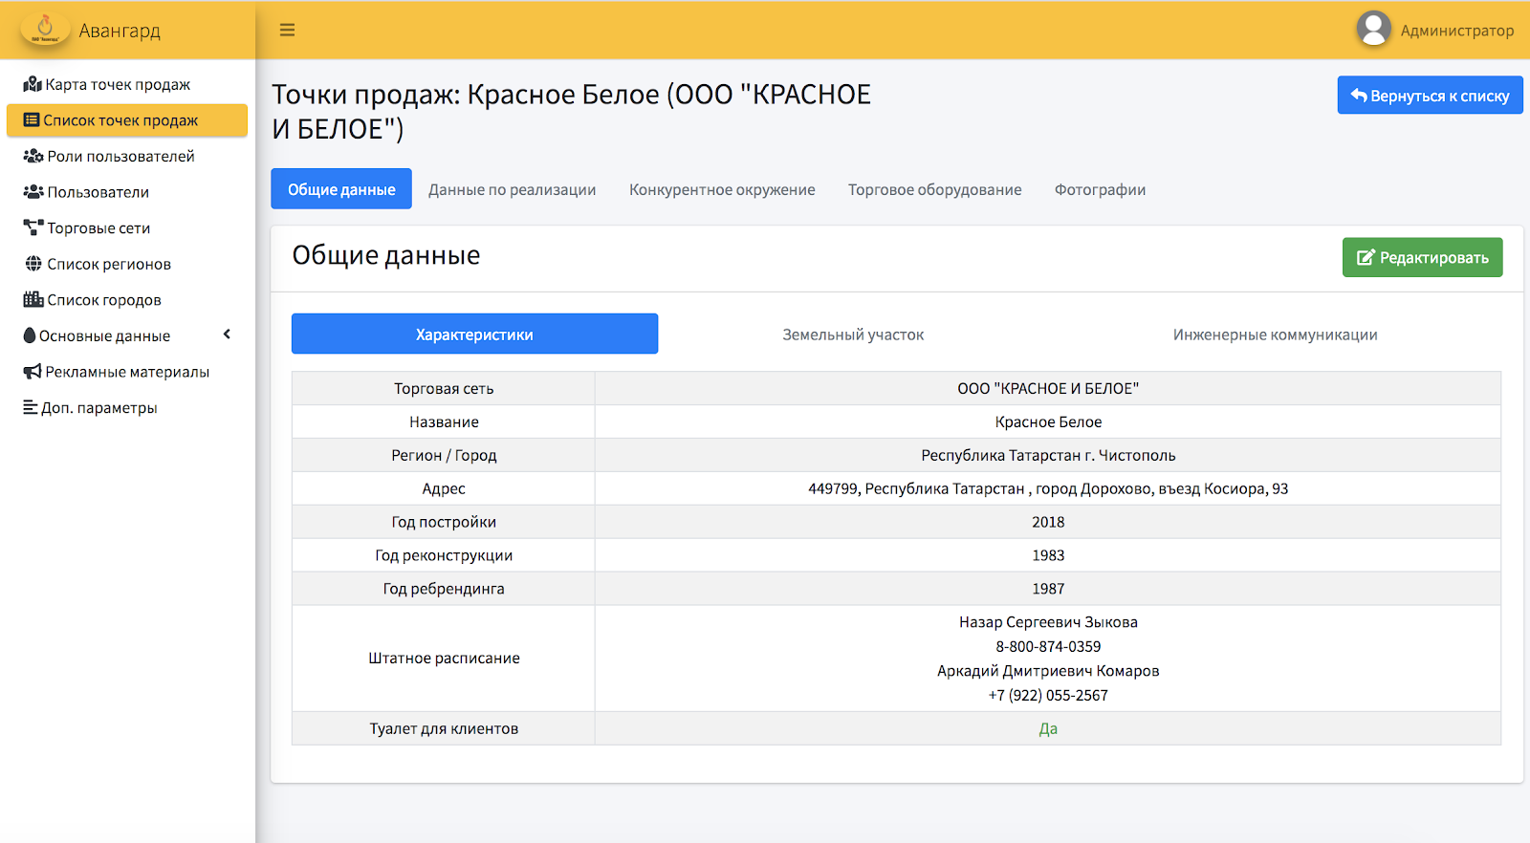Click the Год реконструкции row label
This screenshot has width=1530, height=843.
[444, 556]
